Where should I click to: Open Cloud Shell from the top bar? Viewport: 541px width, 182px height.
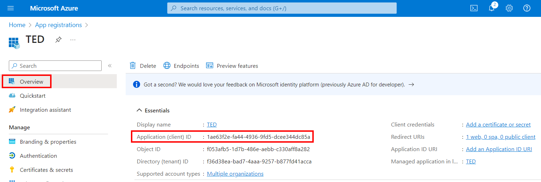tap(474, 8)
